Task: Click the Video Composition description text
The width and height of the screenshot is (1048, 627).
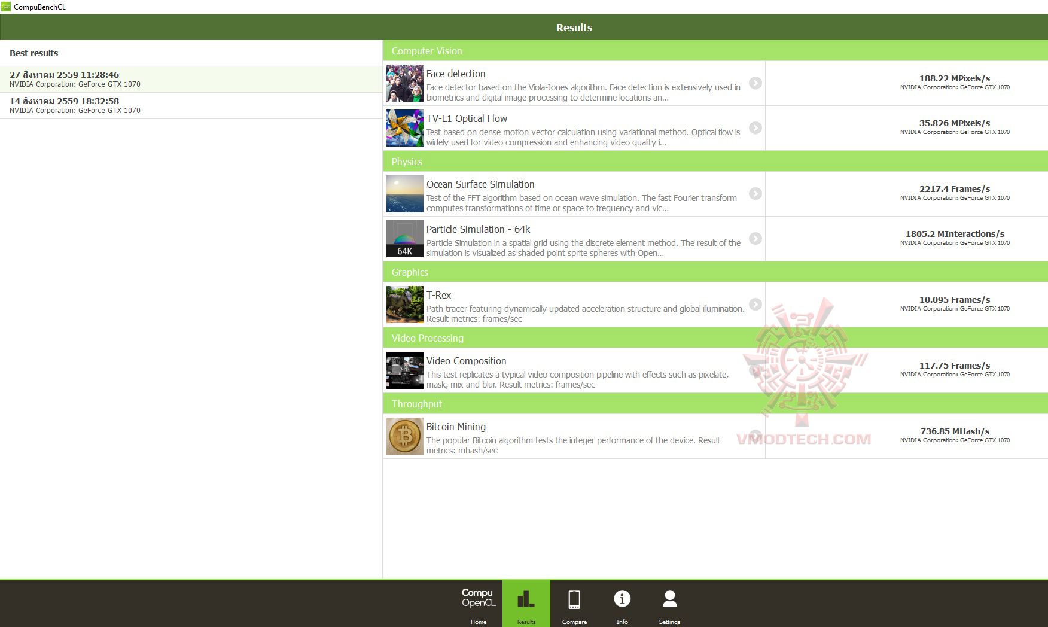Action: (577, 380)
